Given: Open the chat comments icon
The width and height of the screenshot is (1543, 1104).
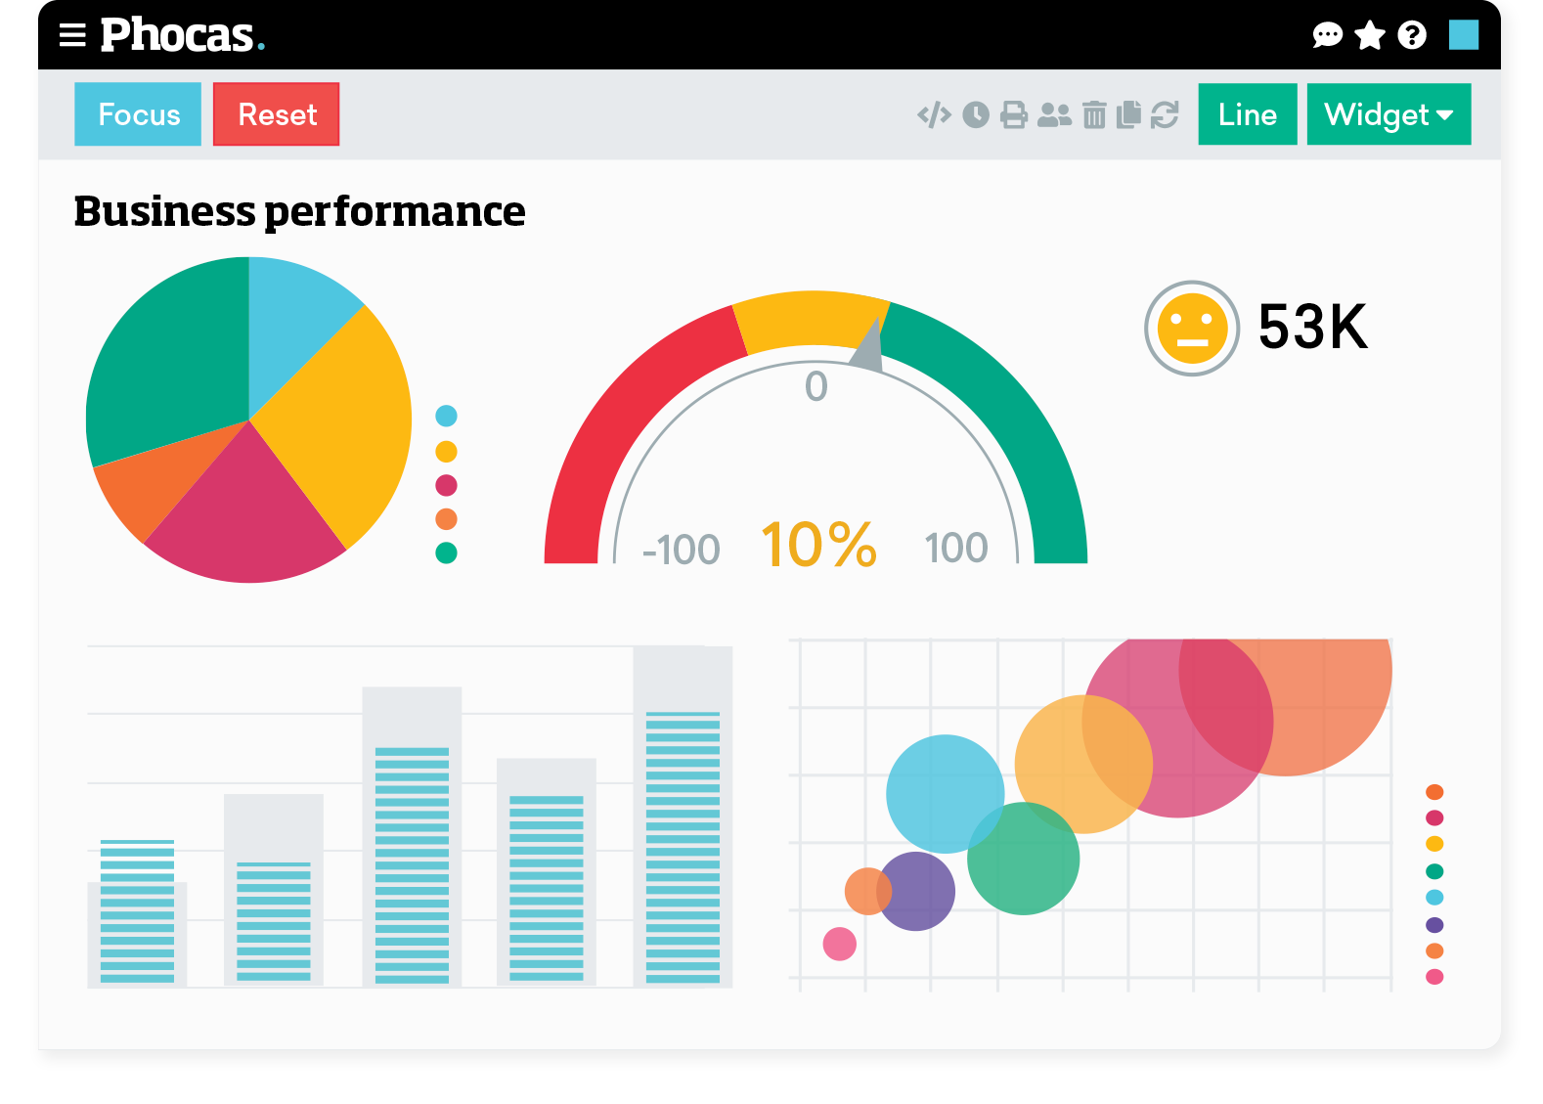Looking at the screenshot, I should 1327,36.
